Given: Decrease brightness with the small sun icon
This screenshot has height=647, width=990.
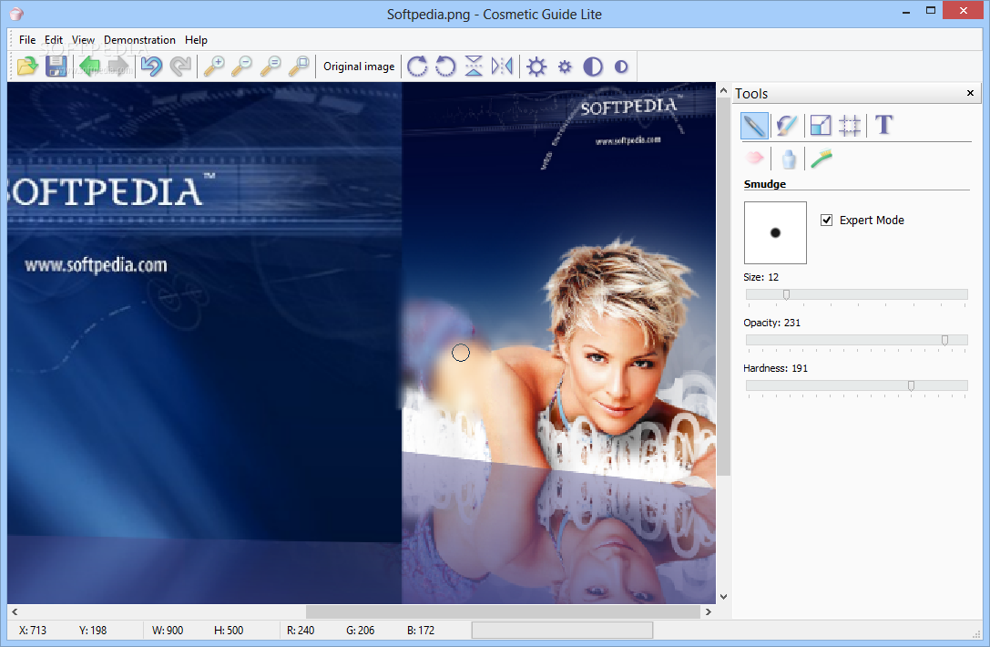Looking at the screenshot, I should click(565, 67).
